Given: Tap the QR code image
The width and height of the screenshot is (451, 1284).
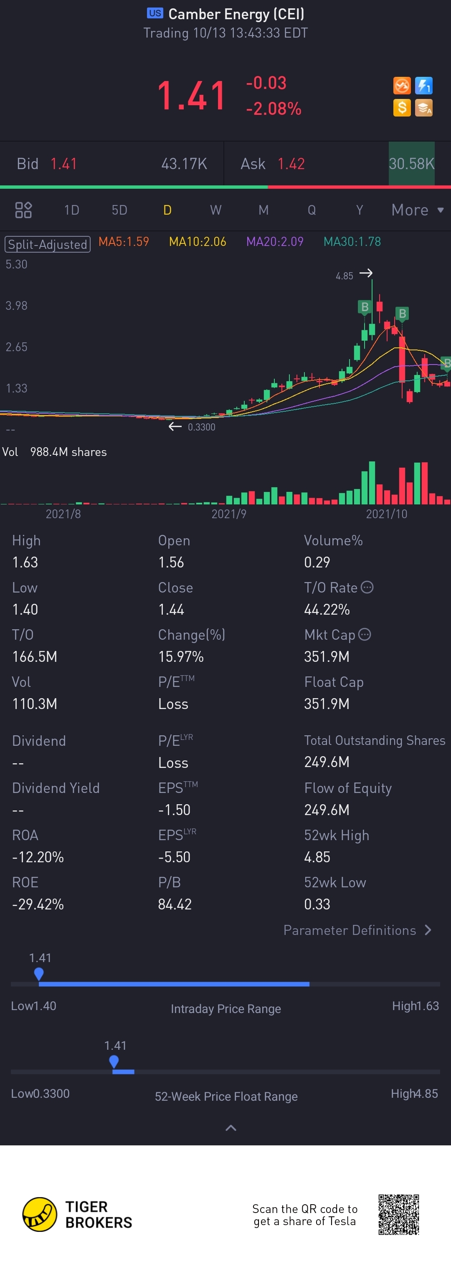Looking at the screenshot, I should pos(399,1214).
